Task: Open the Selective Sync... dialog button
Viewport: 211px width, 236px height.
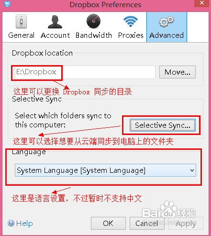Action: point(163,125)
